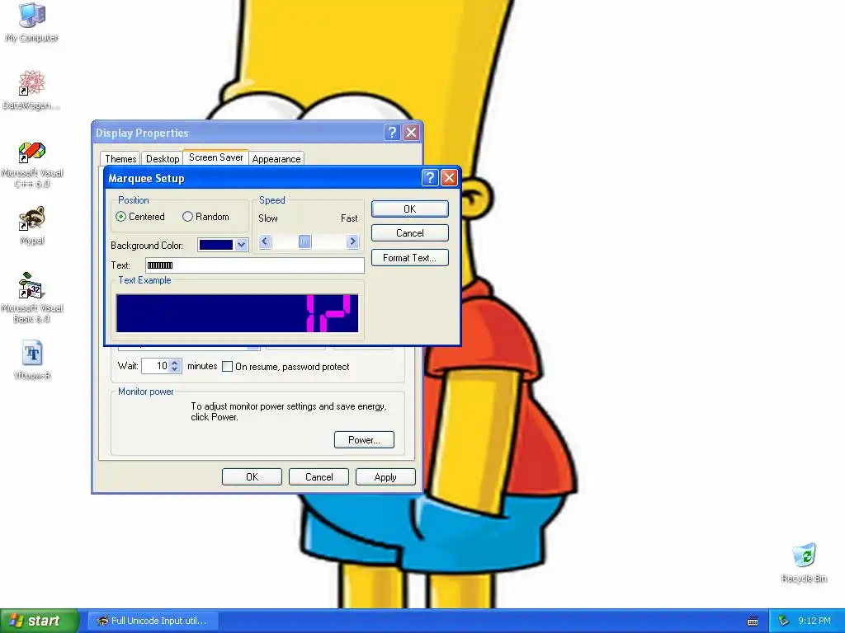Switch to the Appearance tab
The width and height of the screenshot is (845, 633).
[x=276, y=159]
